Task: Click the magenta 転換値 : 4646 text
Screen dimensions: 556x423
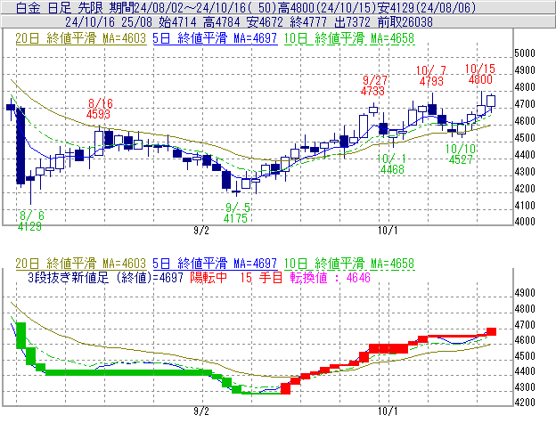Action: (x=330, y=277)
